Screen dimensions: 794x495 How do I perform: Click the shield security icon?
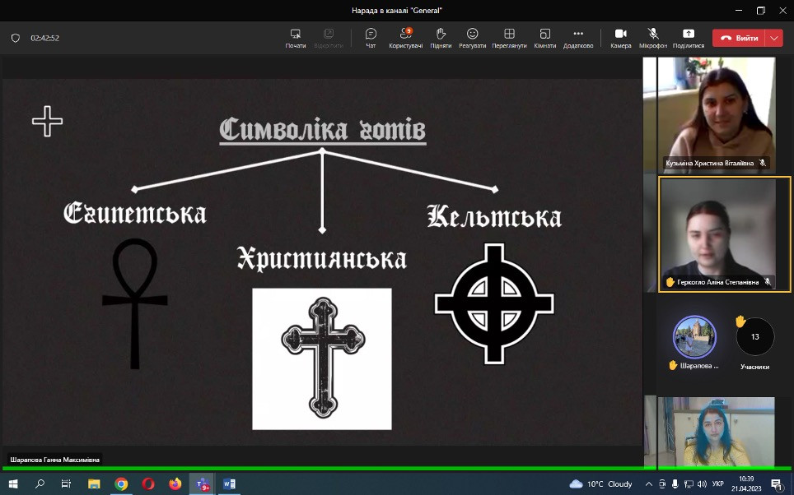[15, 38]
